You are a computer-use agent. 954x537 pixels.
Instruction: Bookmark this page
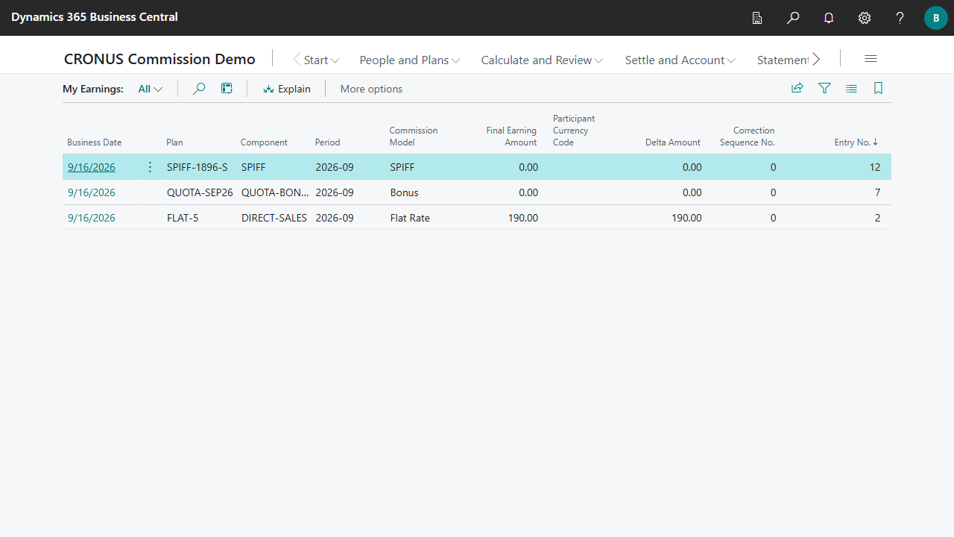878,88
